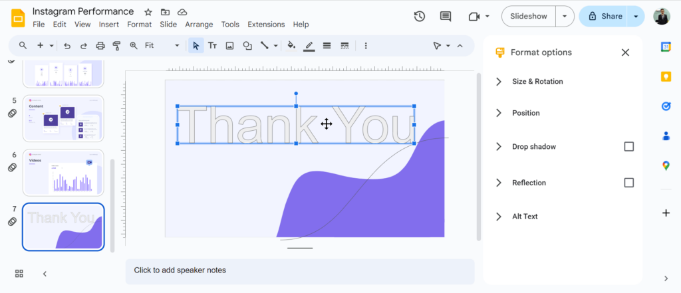
Task: Expand the Alt Text section
Action: tap(525, 217)
